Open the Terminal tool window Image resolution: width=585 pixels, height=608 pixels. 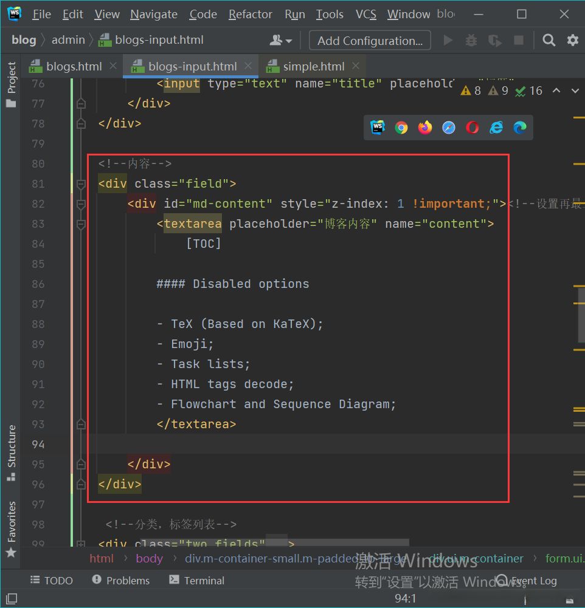[196, 581]
